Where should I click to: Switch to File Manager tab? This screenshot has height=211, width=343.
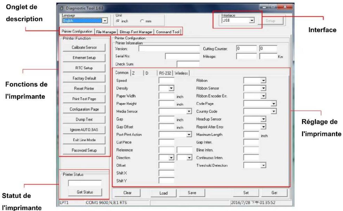[106, 32]
